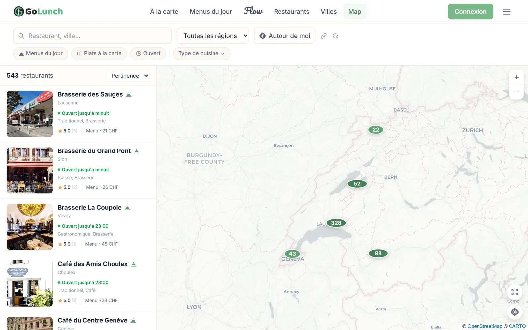Open À la carte nav item

[164, 12]
